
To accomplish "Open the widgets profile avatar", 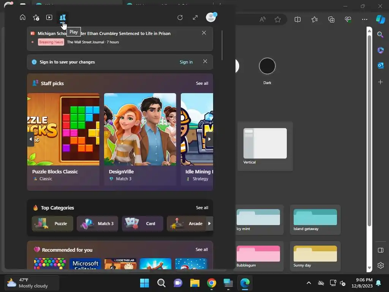I will point(211,17).
